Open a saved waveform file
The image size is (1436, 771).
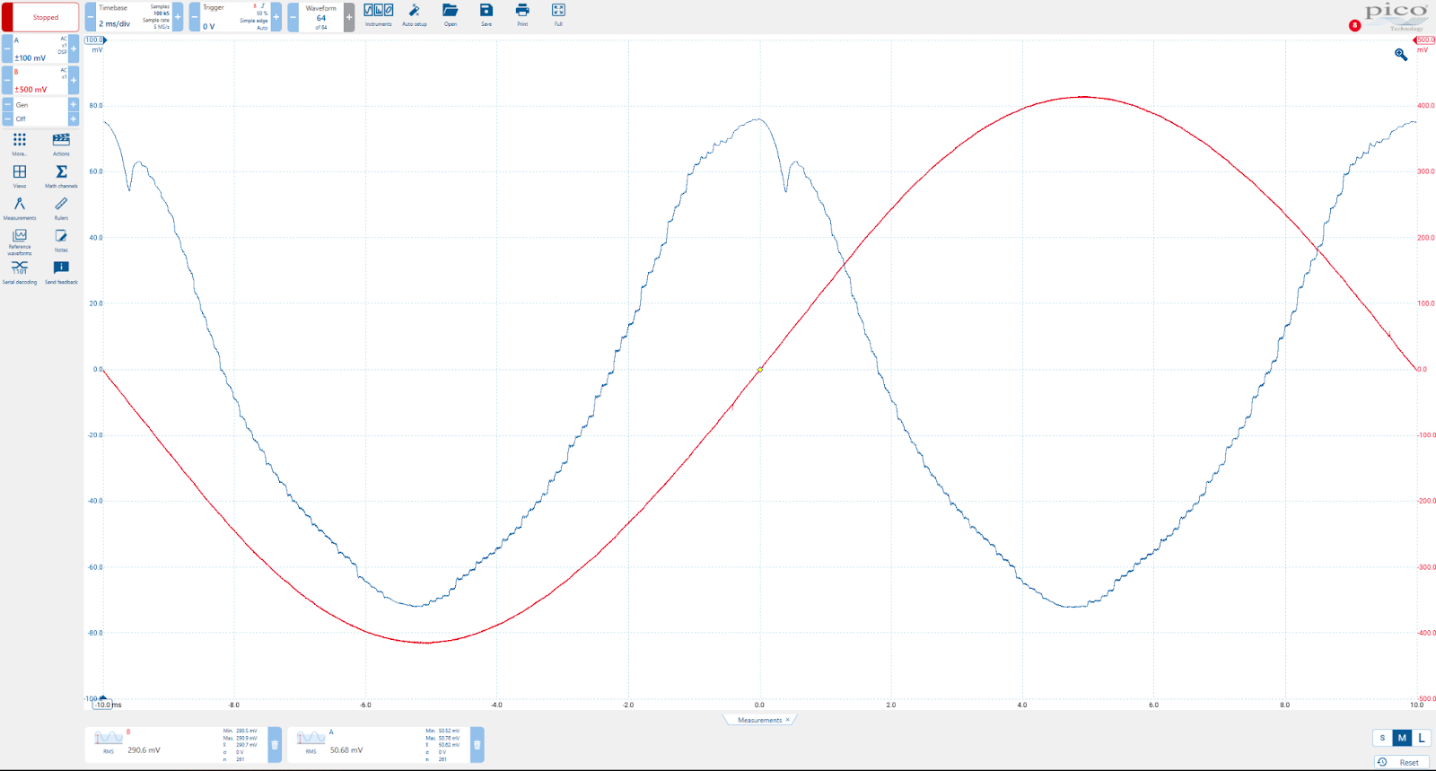tap(451, 14)
